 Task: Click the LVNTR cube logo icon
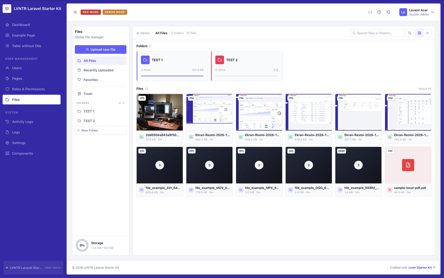(x=7, y=9)
